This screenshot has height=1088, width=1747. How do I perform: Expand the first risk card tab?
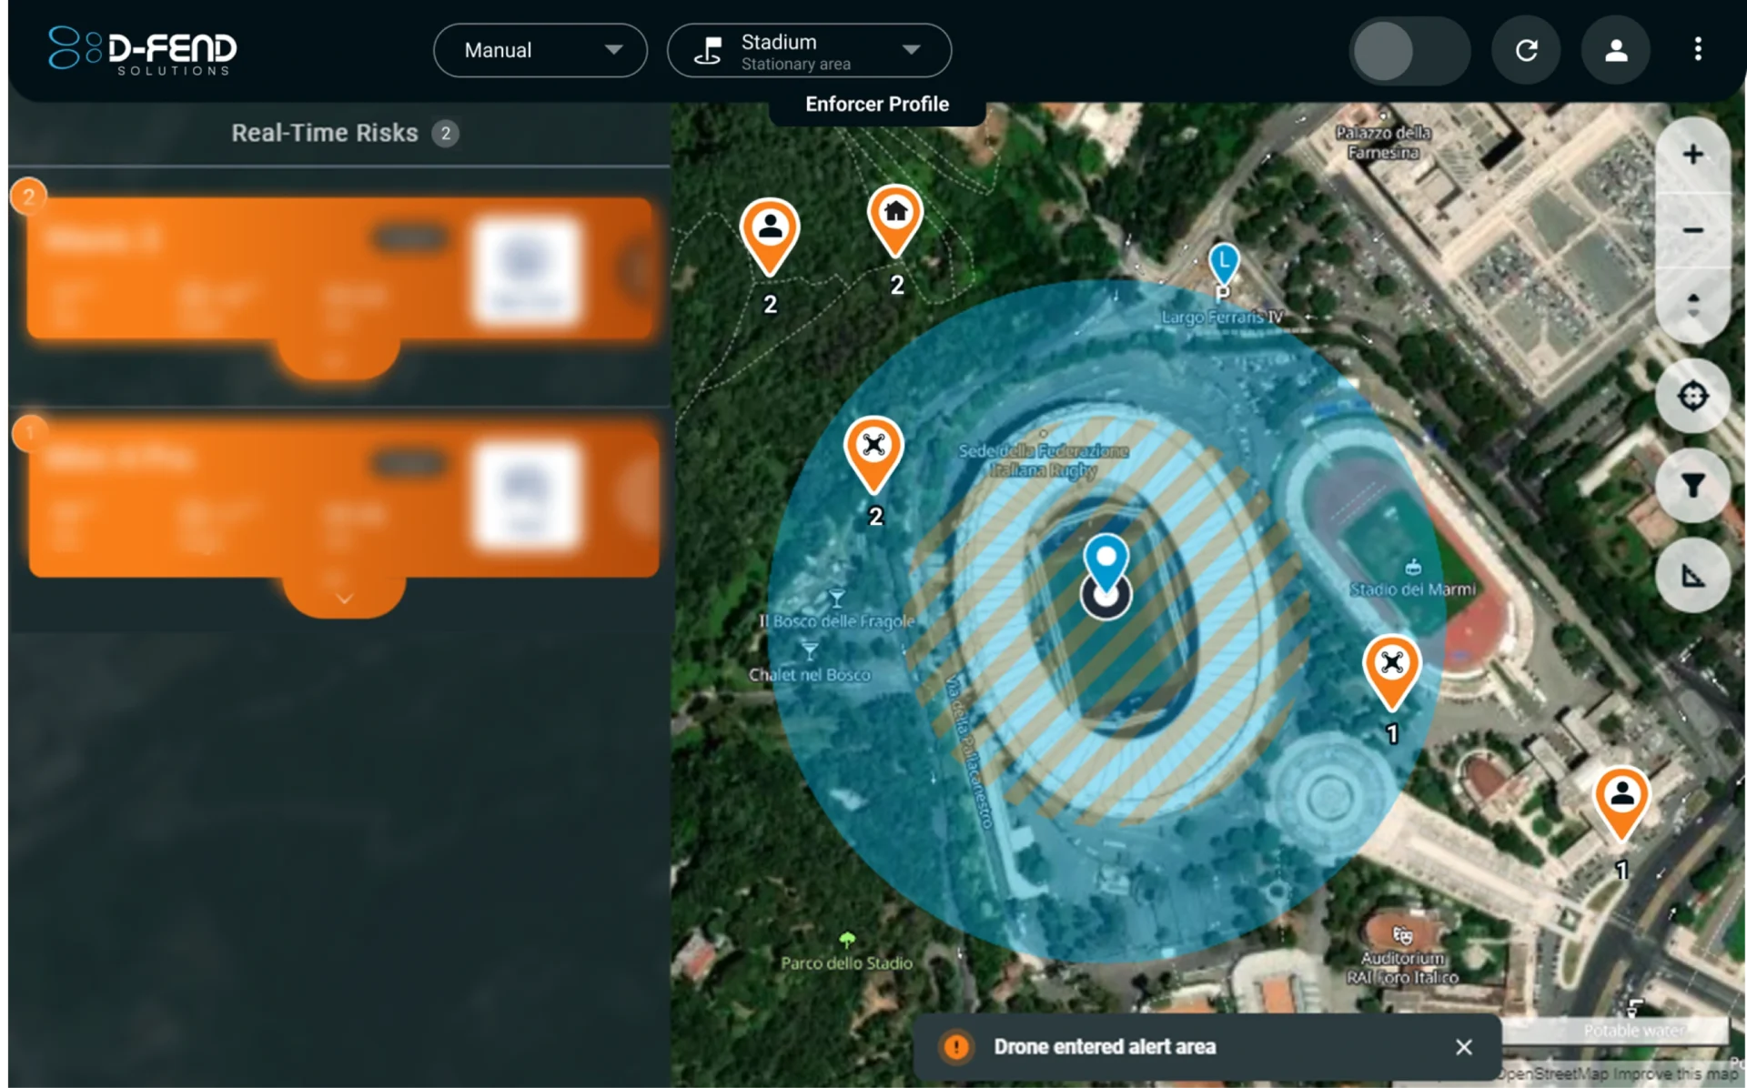tap(337, 359)
